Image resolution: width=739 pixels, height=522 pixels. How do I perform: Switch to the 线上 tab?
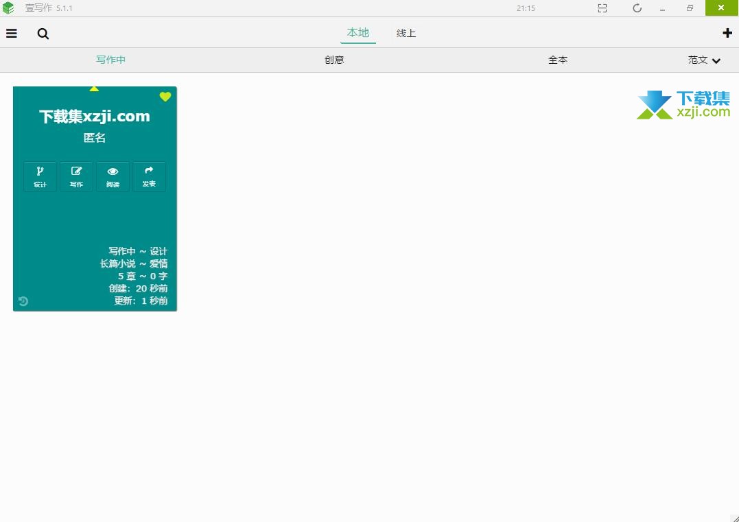pos(406,33)
